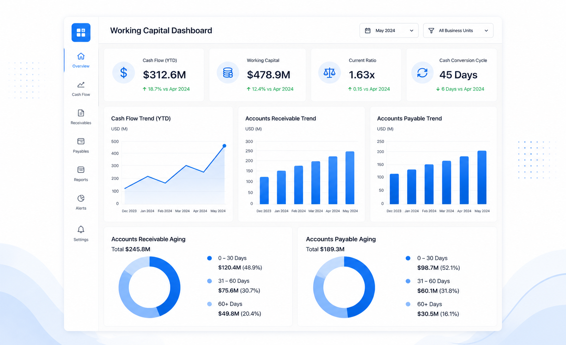Click the Accounts Payable Trend heading

pos(409,119)
